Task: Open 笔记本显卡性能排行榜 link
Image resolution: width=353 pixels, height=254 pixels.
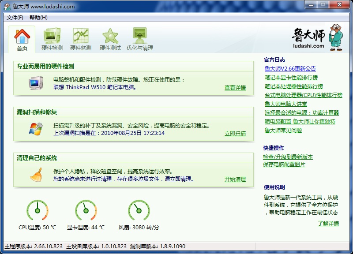Action: click(x=291, y=78)
